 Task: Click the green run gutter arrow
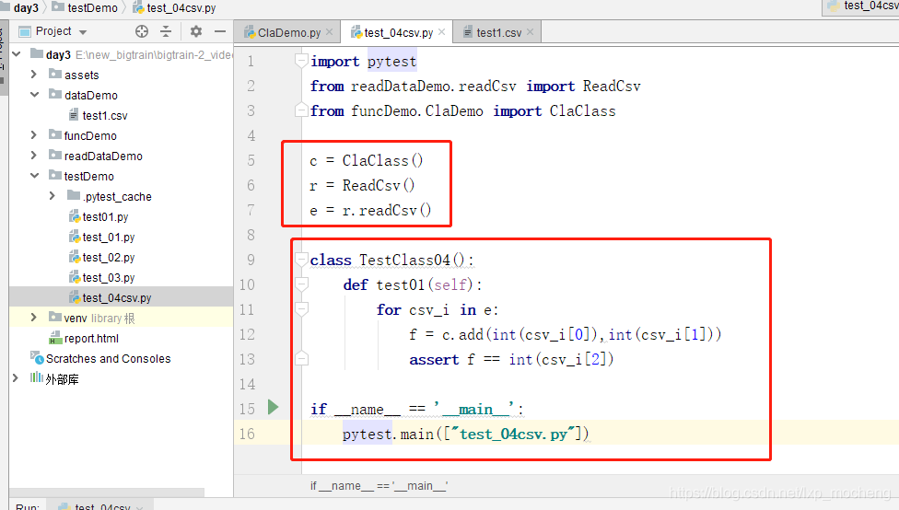[x=273, y=407]
